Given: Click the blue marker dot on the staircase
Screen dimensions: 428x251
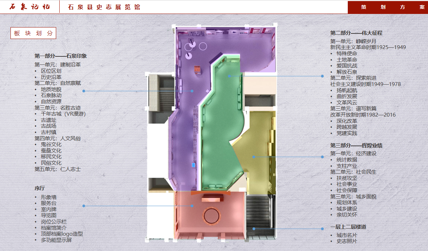Looking at the screenshot, I should (254, 229).
